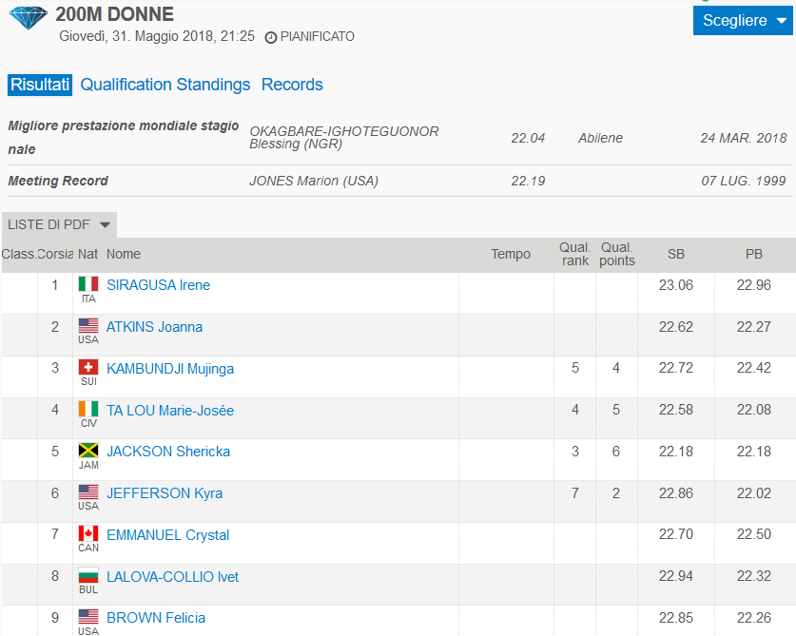This screenshot has height=636, width=796.
Task: Click the Qual. points column header
Action: coord(616,254)
